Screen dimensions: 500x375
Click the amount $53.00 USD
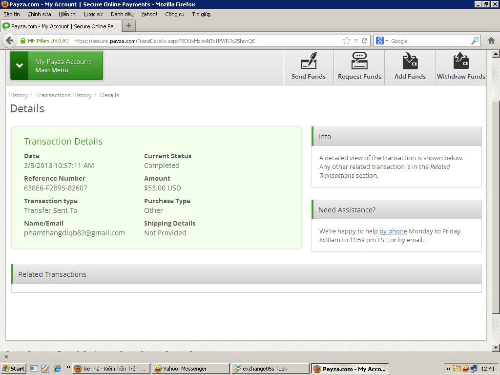pyautogui.click(x=162, y=188)
